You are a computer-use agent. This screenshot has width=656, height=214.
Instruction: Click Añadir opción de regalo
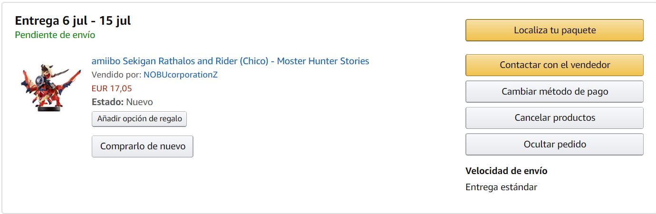[139, 119]
